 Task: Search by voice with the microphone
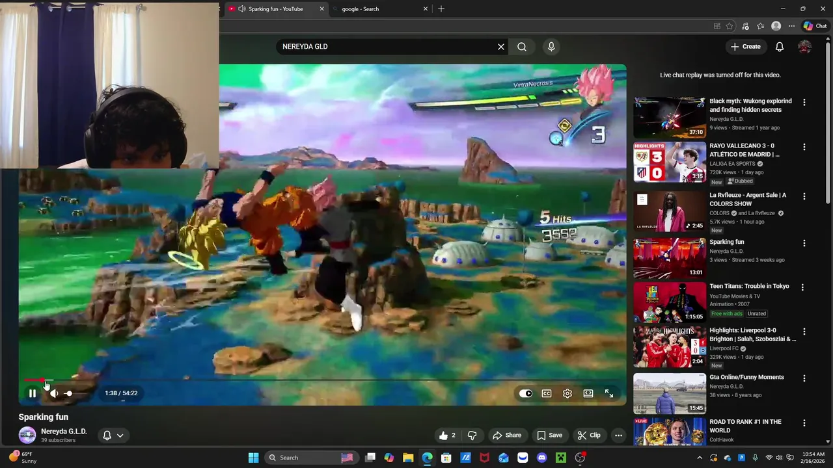(551, 47)
